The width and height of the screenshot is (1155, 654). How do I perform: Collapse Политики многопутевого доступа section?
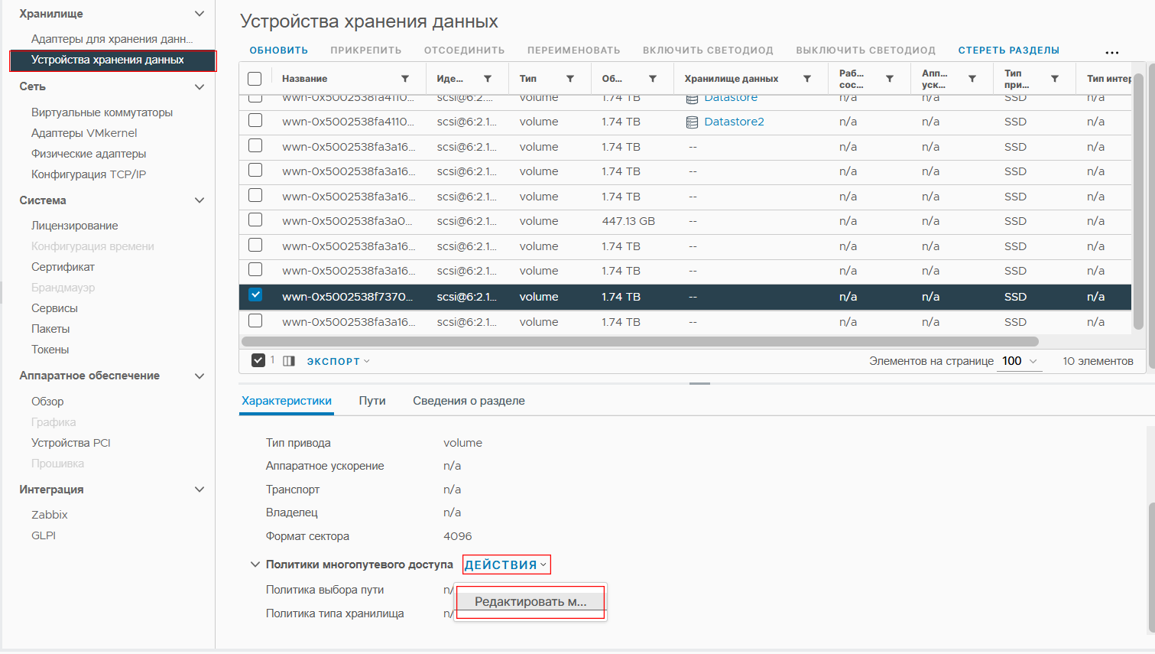[255, 565]
